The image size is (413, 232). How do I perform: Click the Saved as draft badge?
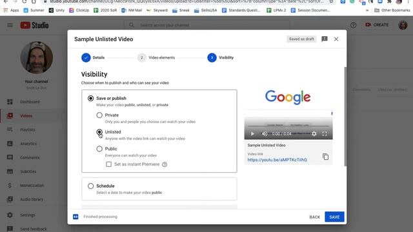coord(301,39)
